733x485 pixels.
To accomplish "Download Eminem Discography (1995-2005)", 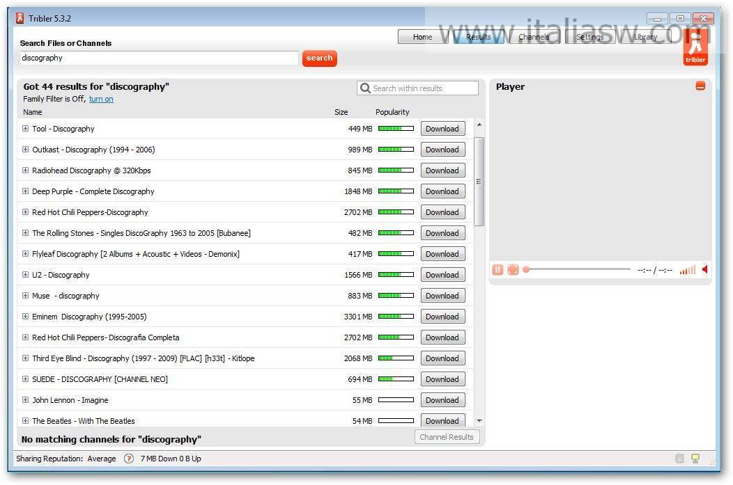I will point(442,317).
